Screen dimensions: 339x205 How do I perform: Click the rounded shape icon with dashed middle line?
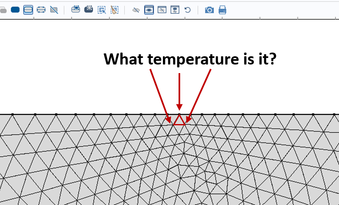click(x=41, y=10)
